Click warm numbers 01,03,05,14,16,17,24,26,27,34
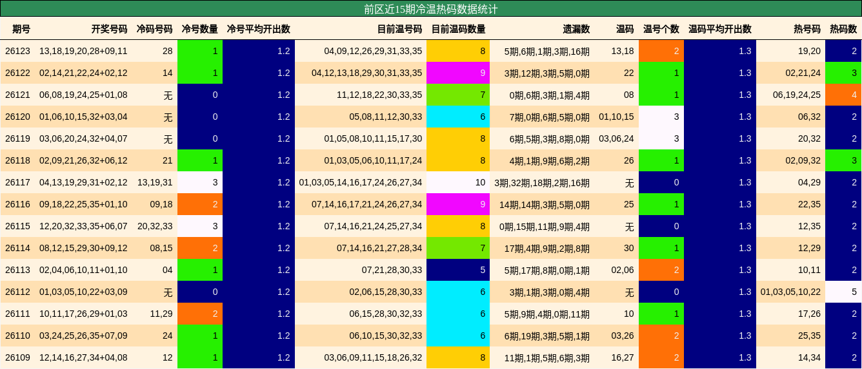This screenshot has width=862, height=369. point(361,182)
